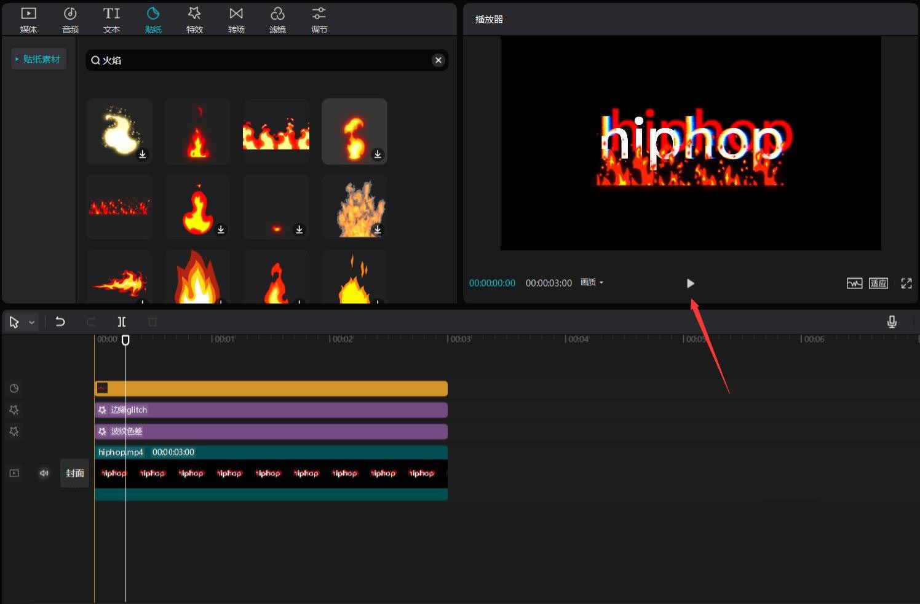Open the 调节 (Adjust) panel
Image resolution: width=920 pixels, height=604 pixels.
319,18
